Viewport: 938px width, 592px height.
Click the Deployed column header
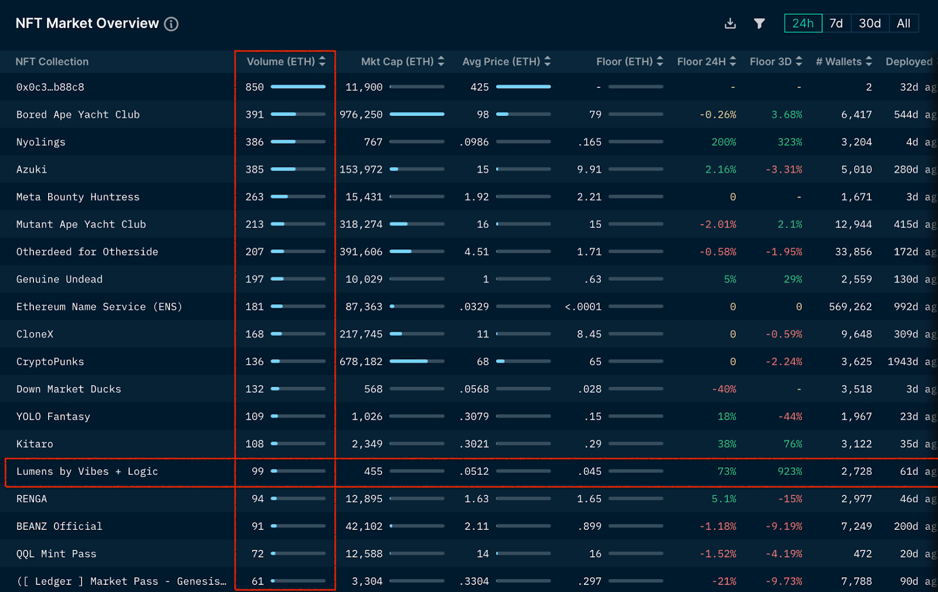coord(909,62)
